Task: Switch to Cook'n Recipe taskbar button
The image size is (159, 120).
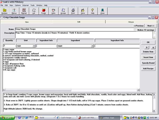Action: [66, 118]
